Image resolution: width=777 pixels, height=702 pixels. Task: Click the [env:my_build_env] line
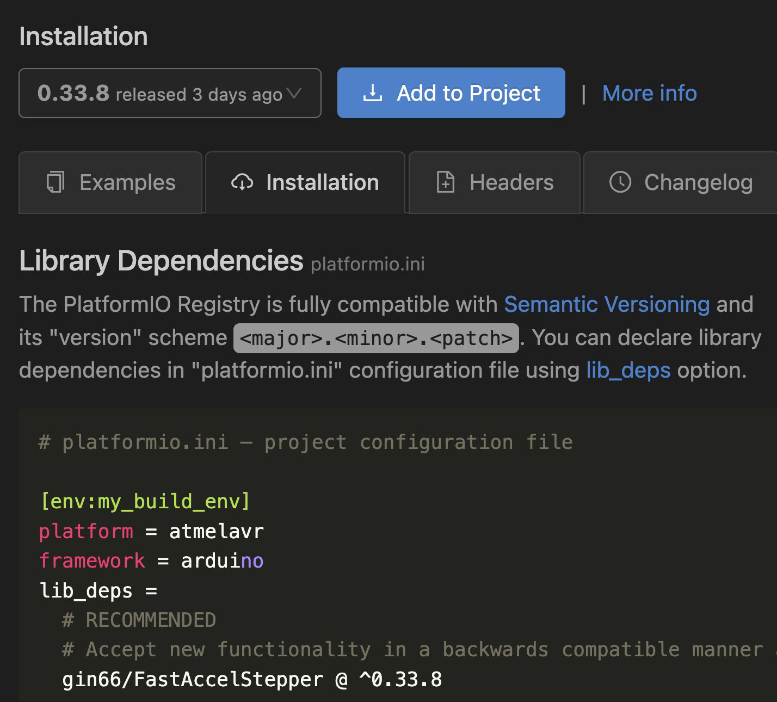tap(145, 501)
